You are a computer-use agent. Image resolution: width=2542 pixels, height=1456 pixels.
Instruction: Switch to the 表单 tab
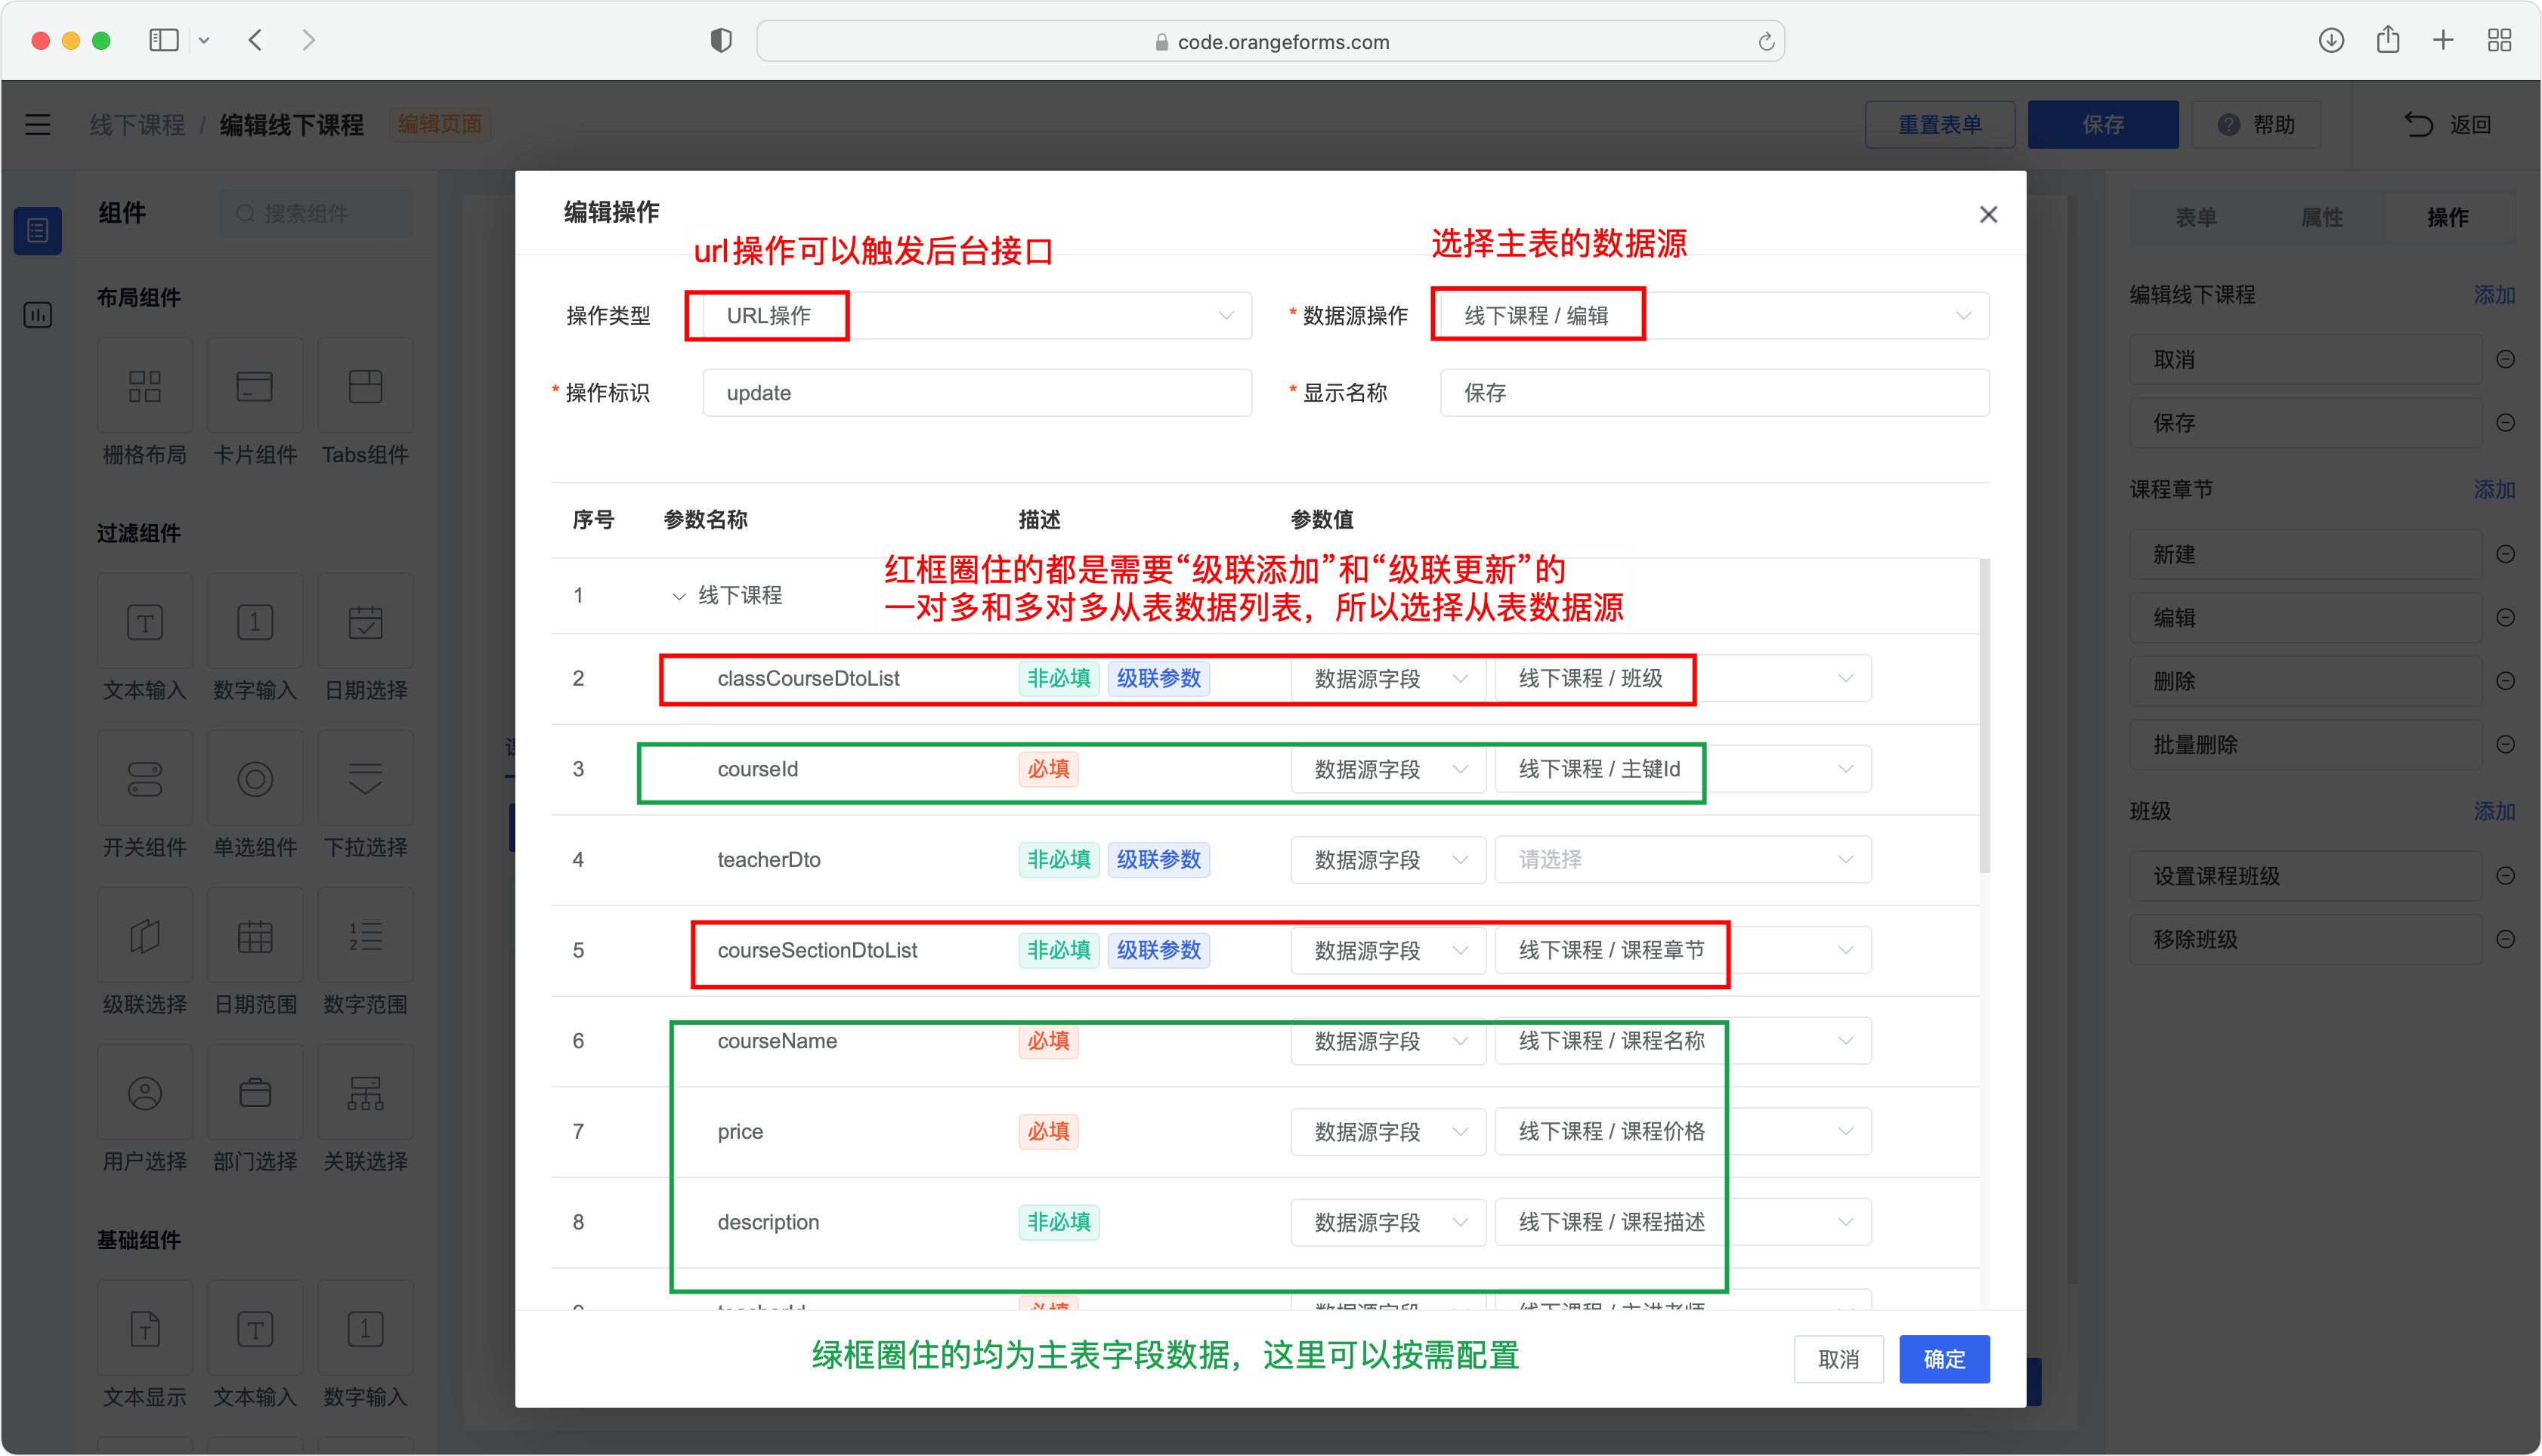pos(2196,218)
